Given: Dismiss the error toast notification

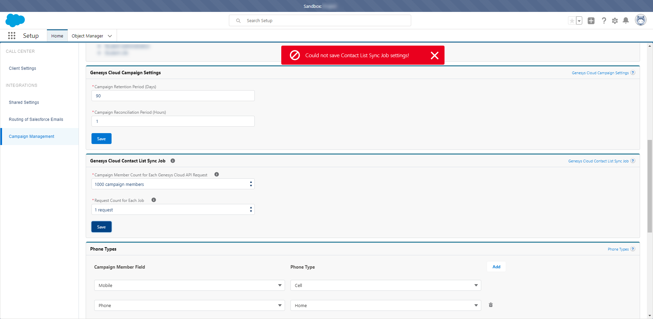Looking at the screenshot, I should pyautogui.click(x=434, y=55).
